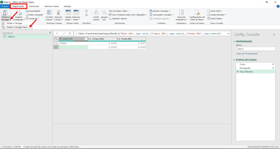280x149 pixels.
Task: Click the 1.2 type icon of Compra (R$)
Action: 90,39
